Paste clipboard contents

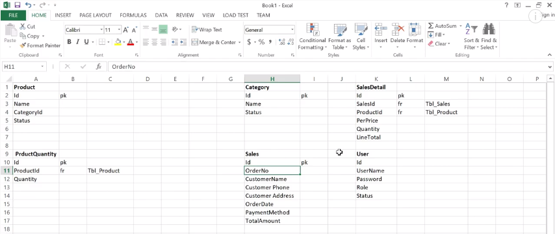click(10, 35)
